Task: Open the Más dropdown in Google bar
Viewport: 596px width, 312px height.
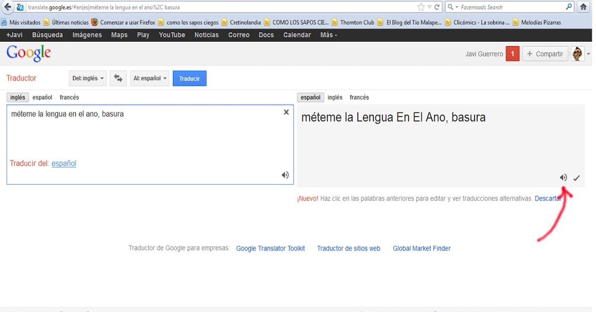Action: point(329,35)
